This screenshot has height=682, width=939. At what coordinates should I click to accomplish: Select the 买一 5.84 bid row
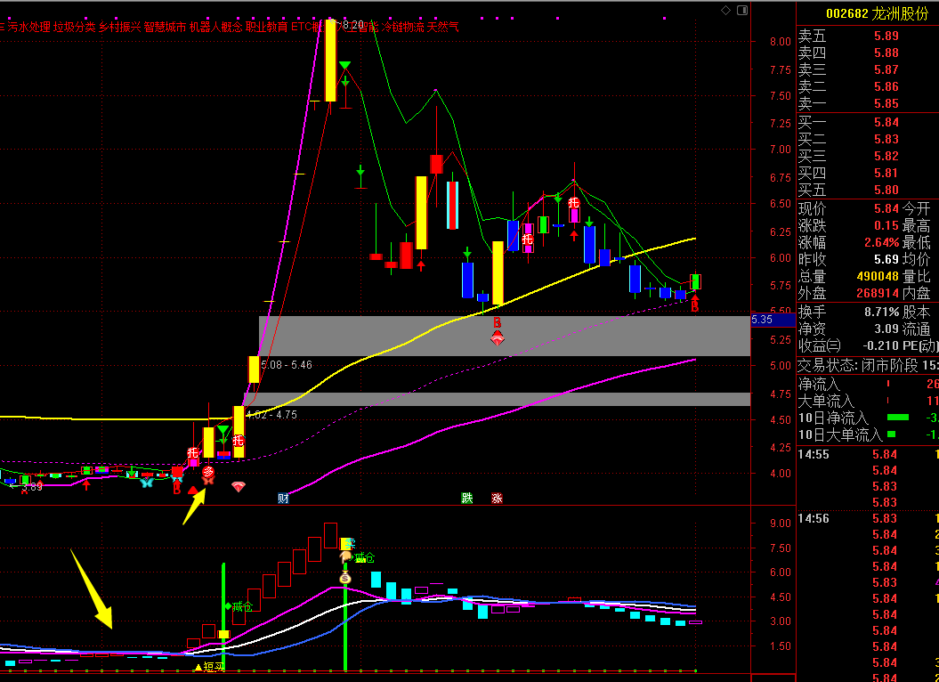(868, 122)
